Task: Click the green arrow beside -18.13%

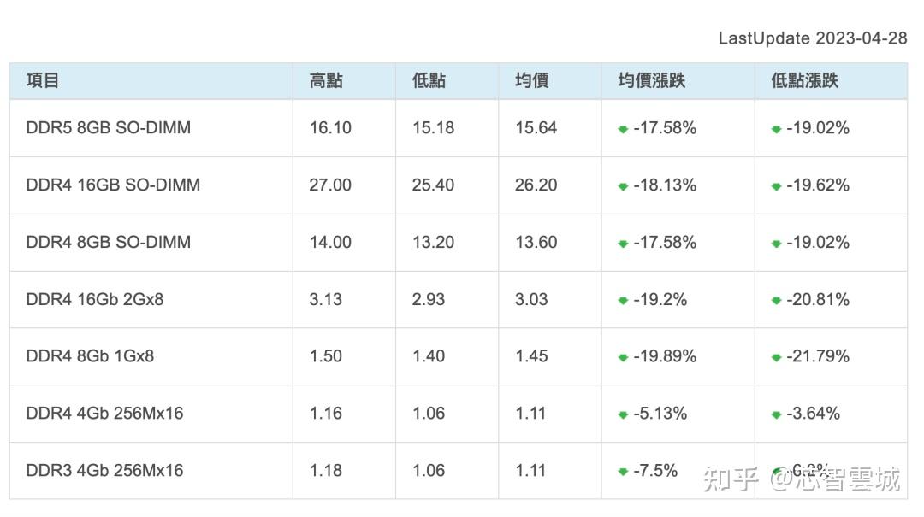Action: pyautogui.click(x=623, y=186)
